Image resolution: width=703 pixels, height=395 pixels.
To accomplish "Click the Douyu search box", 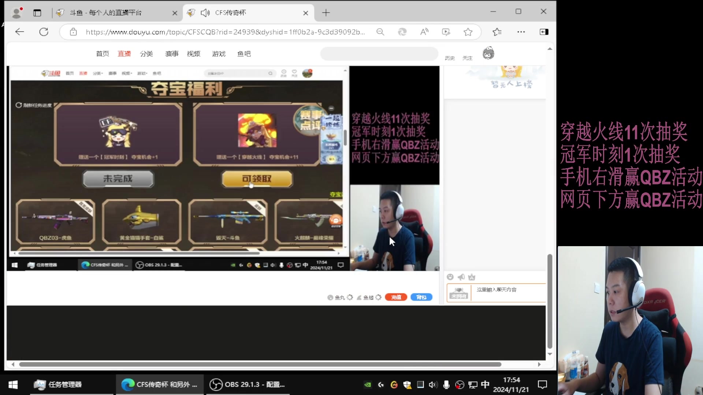I will [x=379, y=54].
